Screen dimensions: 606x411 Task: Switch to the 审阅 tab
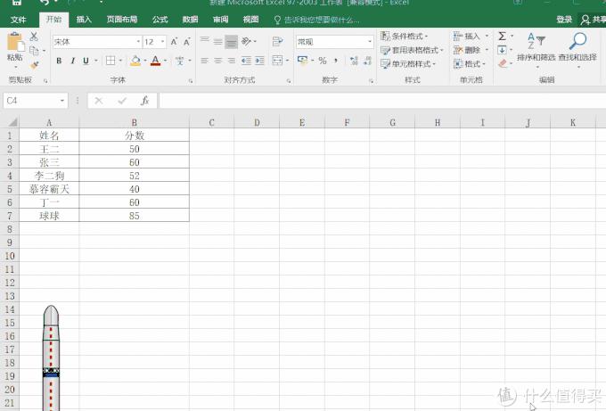pos(221,20)
